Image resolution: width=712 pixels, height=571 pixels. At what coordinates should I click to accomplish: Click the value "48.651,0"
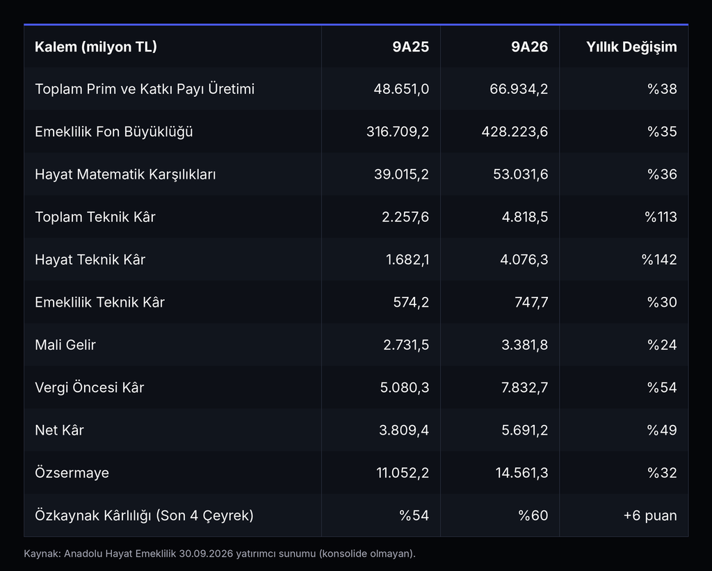pyautogui.click(x=401, y=88)
